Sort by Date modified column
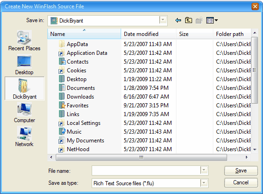This screenshot has height=194, width=263. coord(148,34)
